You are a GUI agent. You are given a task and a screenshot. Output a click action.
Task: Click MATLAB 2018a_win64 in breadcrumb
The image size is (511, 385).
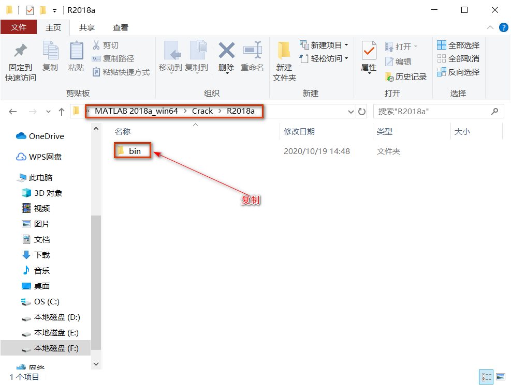click(x=136, y=111)
